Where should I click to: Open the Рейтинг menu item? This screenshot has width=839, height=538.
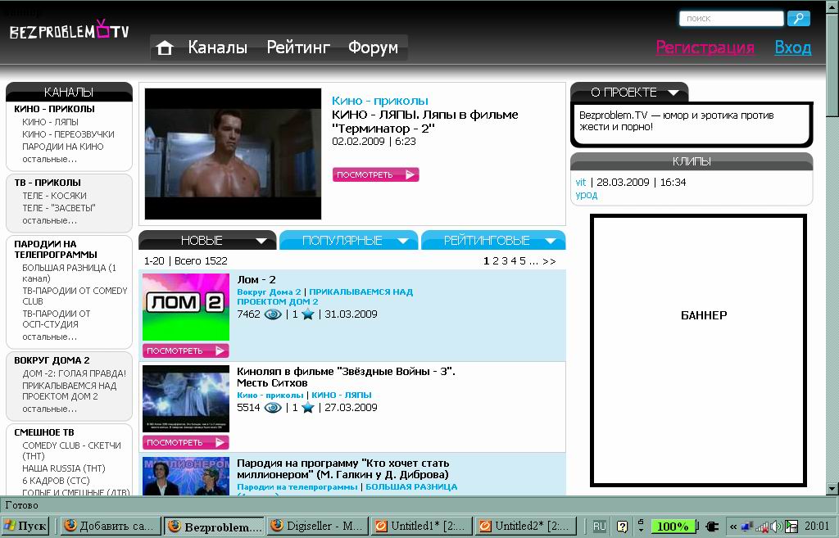click(298, 47)
